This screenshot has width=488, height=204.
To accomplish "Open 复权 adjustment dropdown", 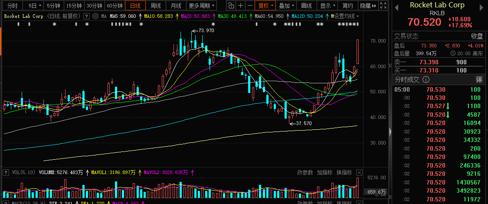I will click(265, 6).
